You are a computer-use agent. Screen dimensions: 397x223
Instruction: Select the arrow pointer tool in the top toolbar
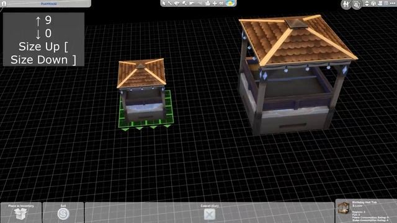164,3
